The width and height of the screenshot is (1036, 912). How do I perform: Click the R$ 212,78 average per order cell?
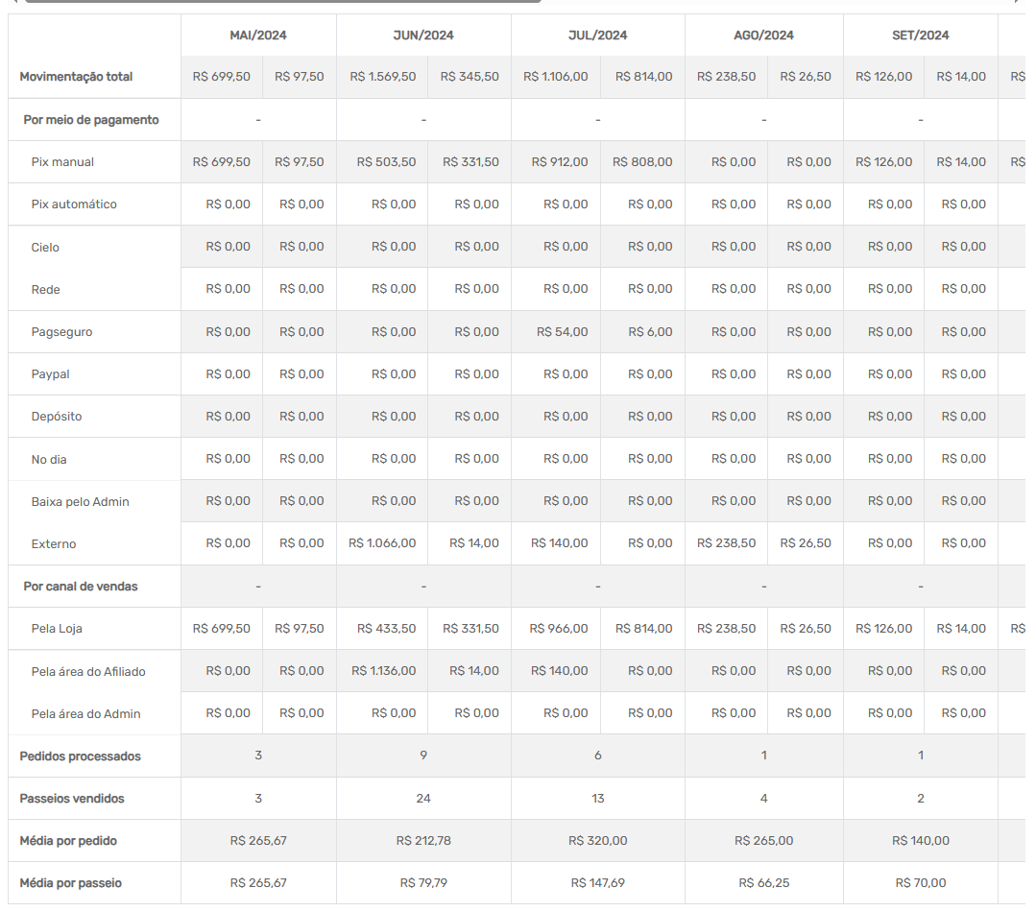click(x=423, y=840)
